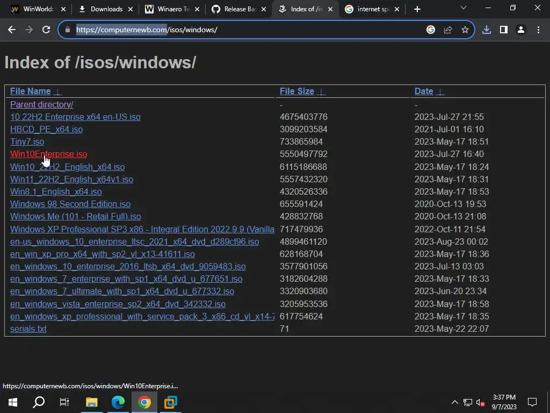This screenshot has width=550, height=413.
Task: Select serials.txt file size 71
Action: click(285, 329)
